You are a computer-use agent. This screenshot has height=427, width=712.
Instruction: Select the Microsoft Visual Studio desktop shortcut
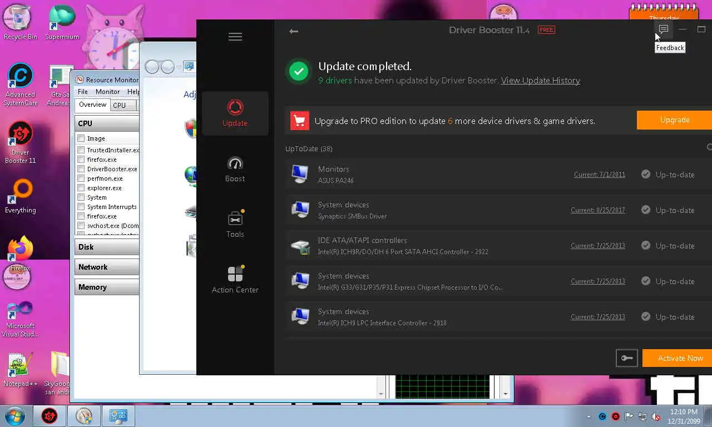tap(20, 319)
